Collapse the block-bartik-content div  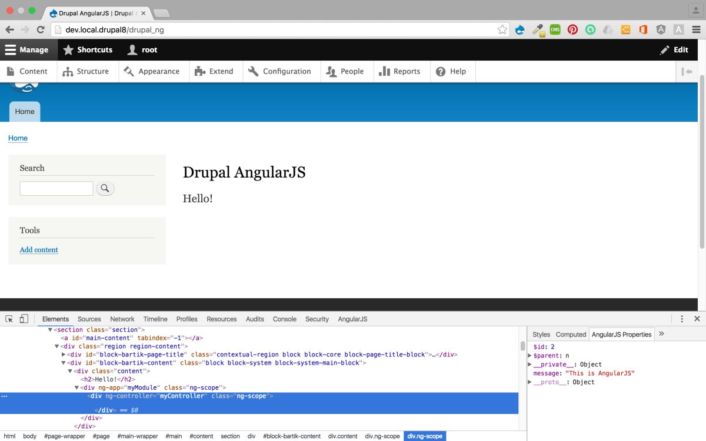point(64,363)
